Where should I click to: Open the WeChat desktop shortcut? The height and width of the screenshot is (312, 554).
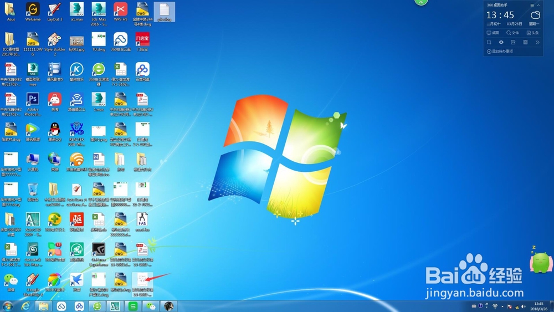tap(11, 282)
